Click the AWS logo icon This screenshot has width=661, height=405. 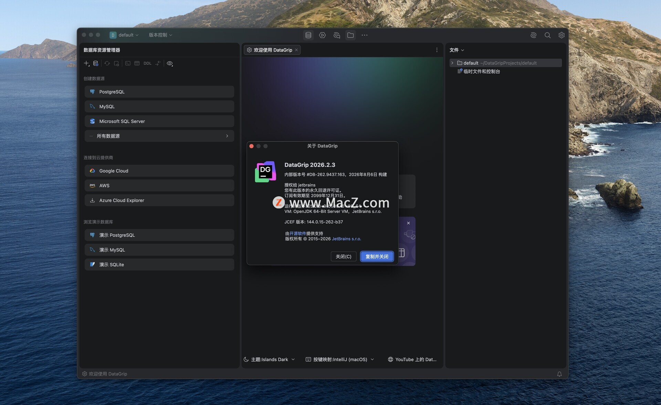pos(92,186)
